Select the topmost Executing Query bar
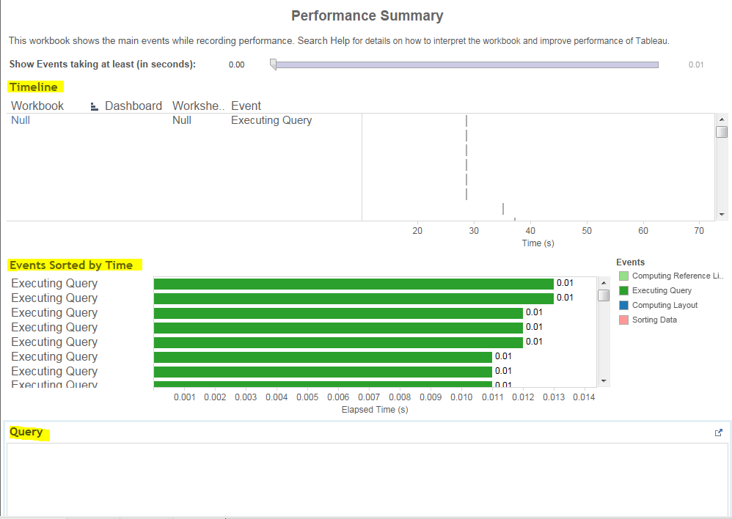 pyautogui.click(x=352, y=283)
